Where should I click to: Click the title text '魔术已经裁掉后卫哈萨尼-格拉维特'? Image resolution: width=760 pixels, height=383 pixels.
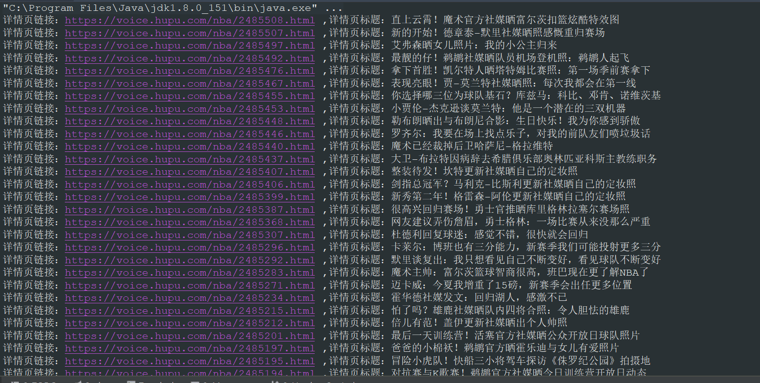click(472, 146)
